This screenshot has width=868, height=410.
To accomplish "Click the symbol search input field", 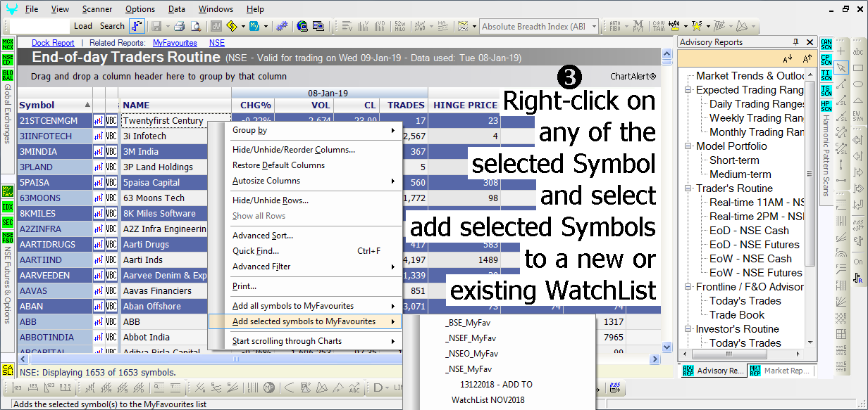I will [x=40, y=26].
